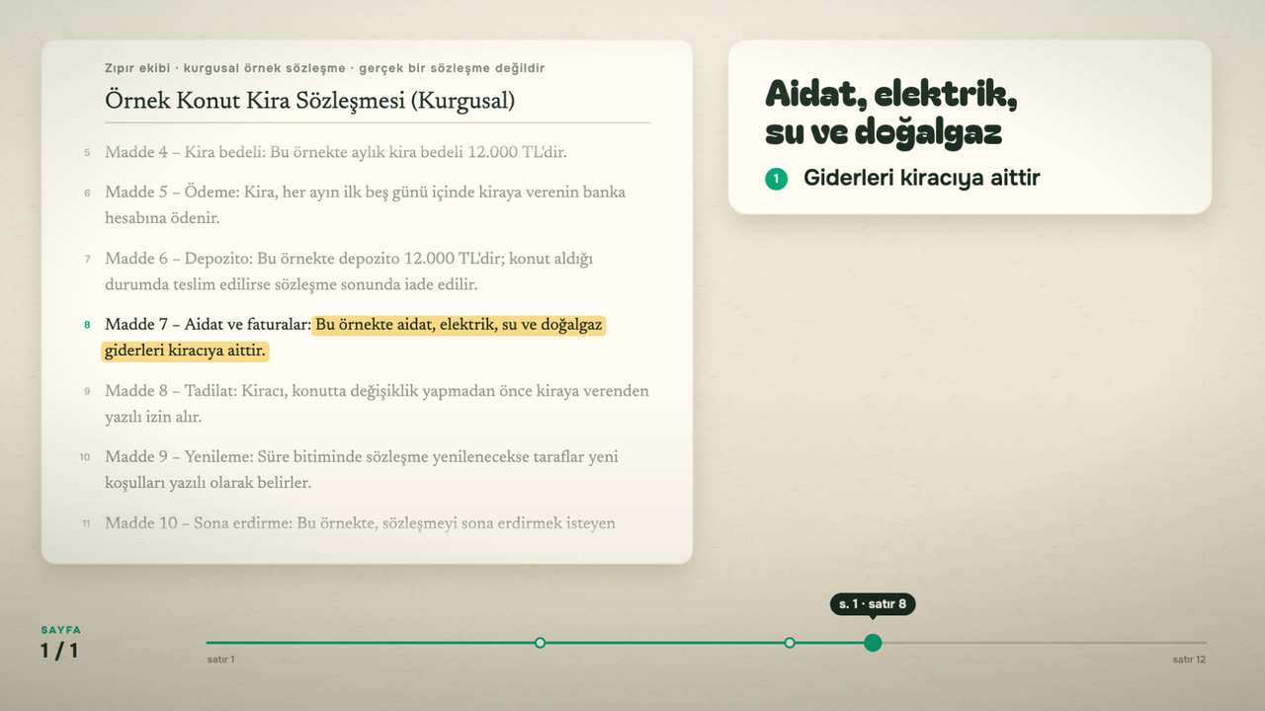The image size is (1265, 711).
Task: Click the "Madde 7 – Aidat ve faturalar:" label
Action: click(208, 325)
